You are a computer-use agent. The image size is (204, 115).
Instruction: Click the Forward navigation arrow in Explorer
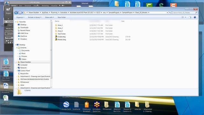20,13
